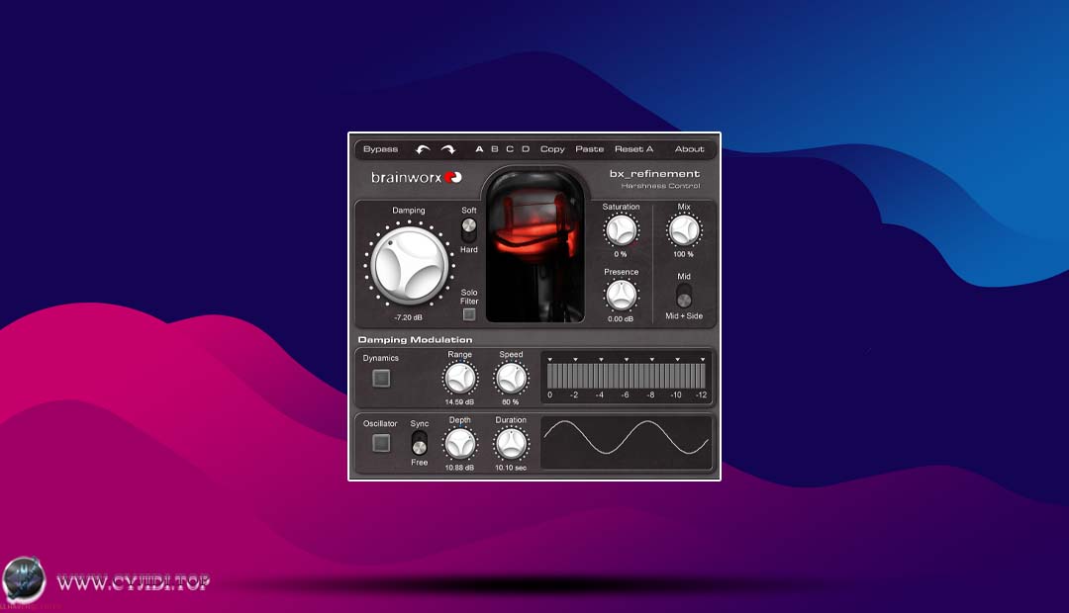Click the Speed knob
The height and width of the screenshot is (613, 1069).
(x=511, y=378)
